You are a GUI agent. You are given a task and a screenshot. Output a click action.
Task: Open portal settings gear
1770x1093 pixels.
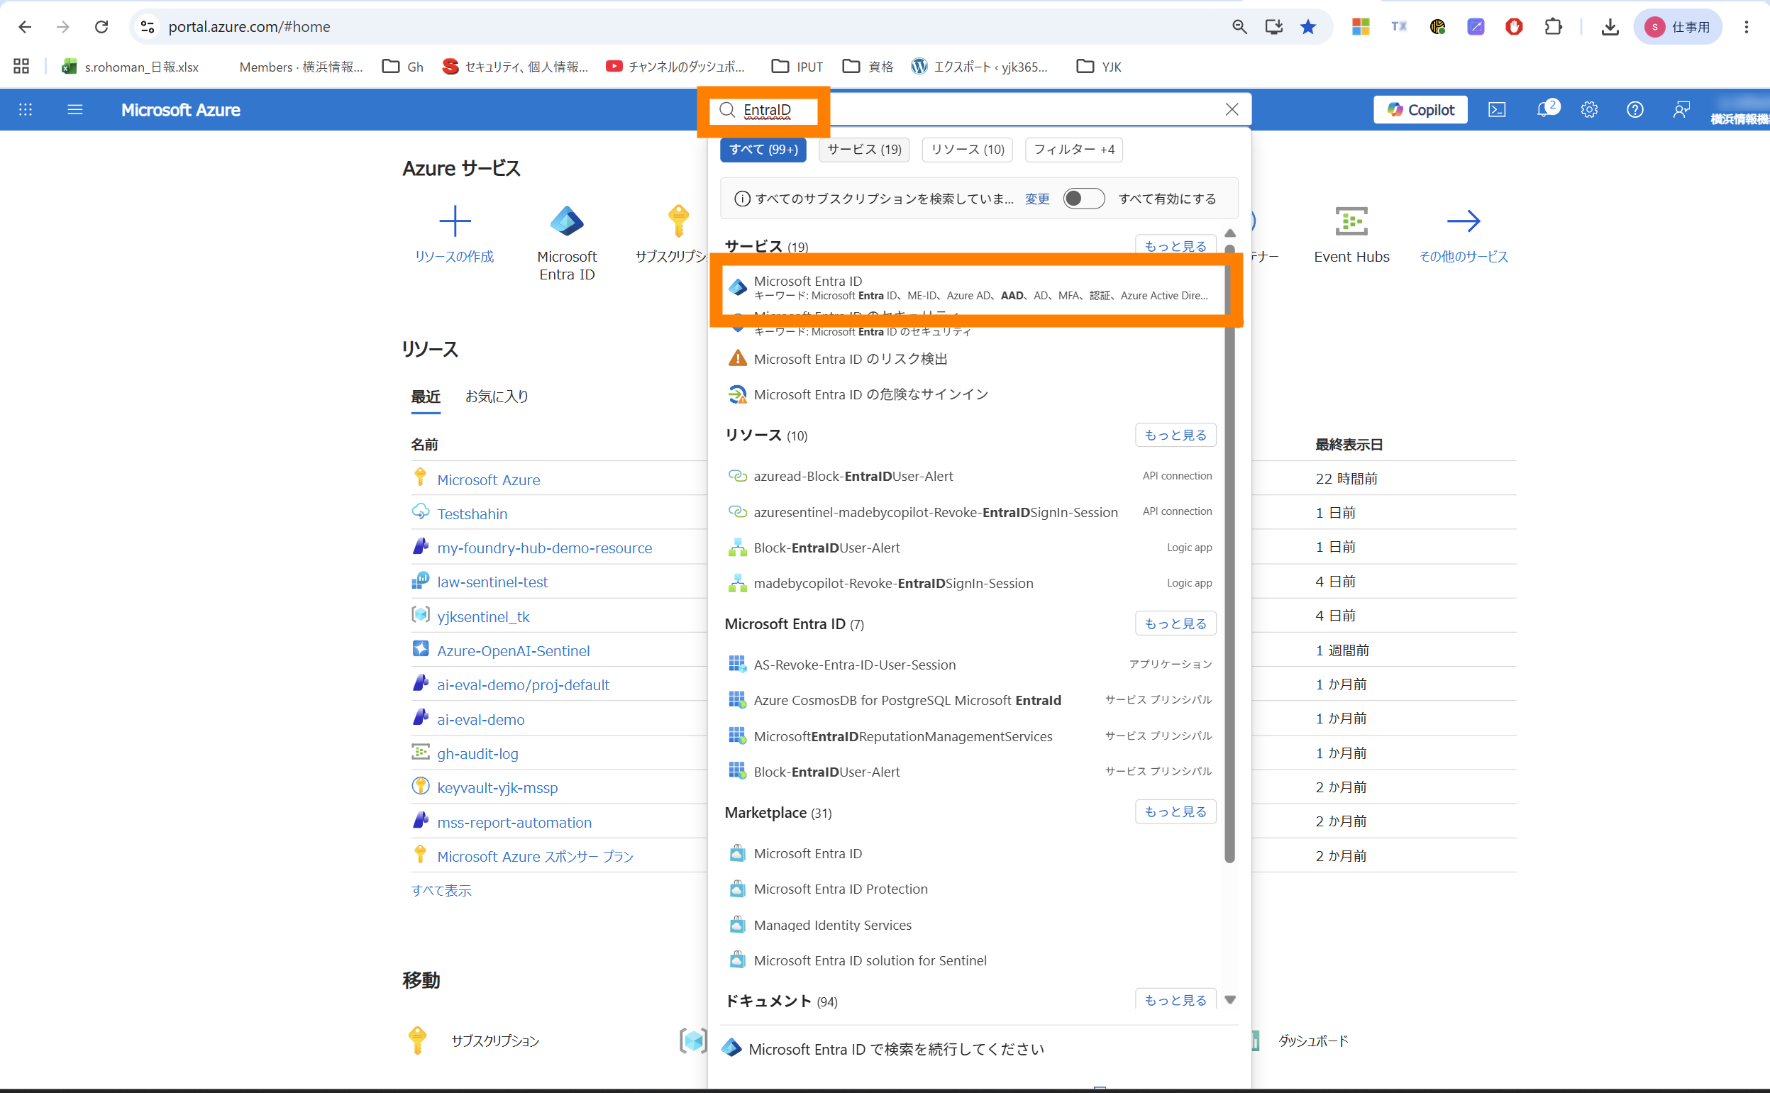pos(1589,110)
